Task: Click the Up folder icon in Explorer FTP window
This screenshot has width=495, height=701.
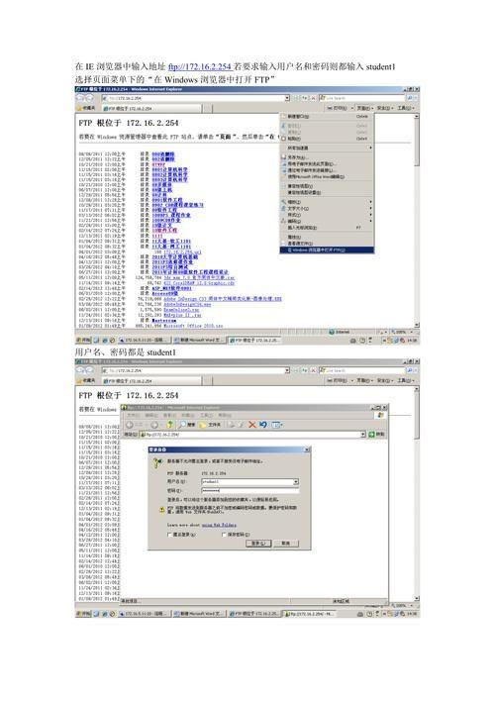Action: pyautogui.click(x=170, y=425)
